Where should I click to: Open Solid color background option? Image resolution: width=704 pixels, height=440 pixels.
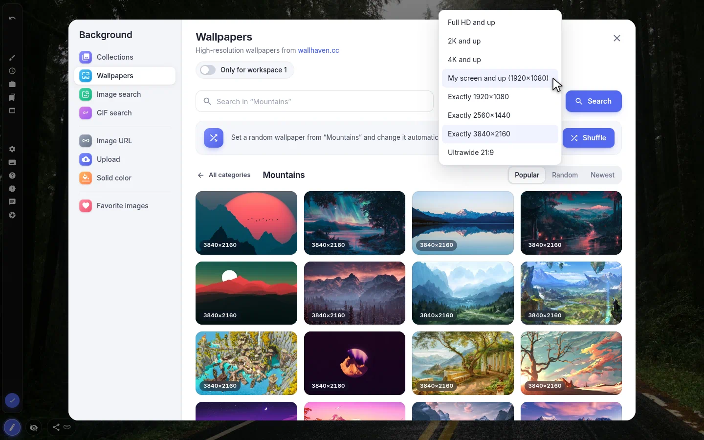click(125, 178)
